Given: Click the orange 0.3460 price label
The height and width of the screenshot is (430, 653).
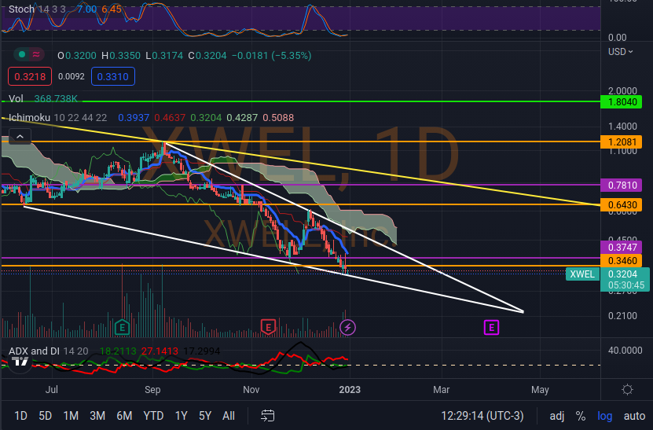Looking at the screenshot, I should click(622, 260).
